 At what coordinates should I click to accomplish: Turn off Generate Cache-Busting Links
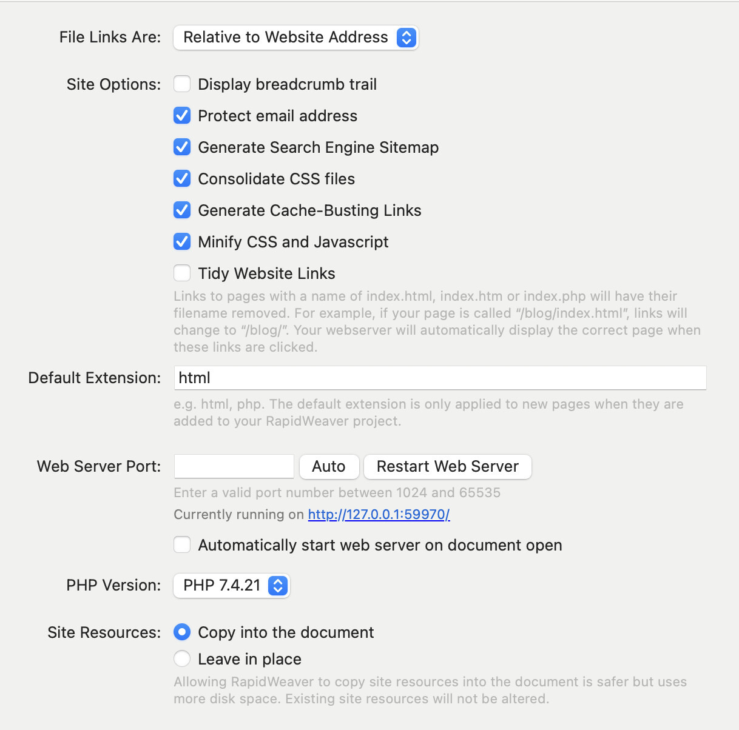coord(182,210)
